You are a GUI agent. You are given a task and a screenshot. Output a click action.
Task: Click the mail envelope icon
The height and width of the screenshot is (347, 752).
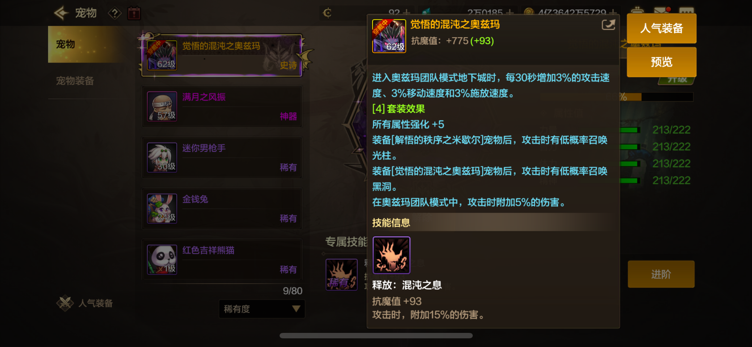[x=662, y=11]
